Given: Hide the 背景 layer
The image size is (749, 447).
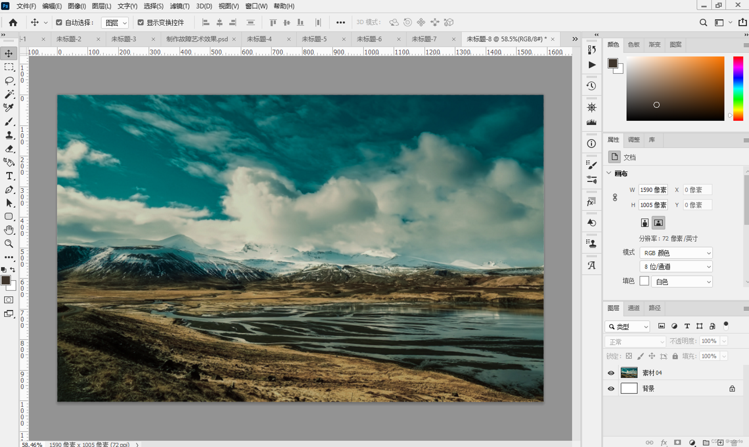Looking at the screenshot, I should point(611,388).
